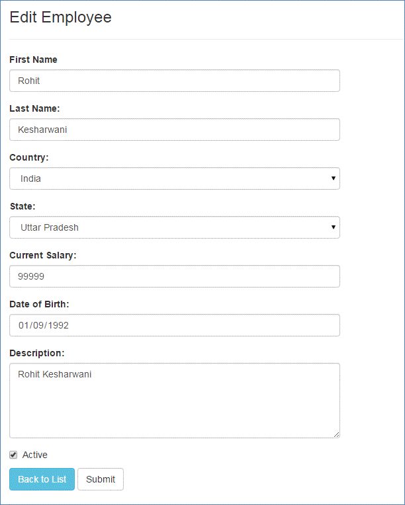Click the Description box resize handle
The width and height of the screenshot is (405, 505).
pyautogui.click(x=336, y=434)
